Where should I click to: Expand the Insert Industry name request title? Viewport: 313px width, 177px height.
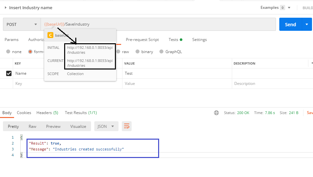pyautogui.click(x=6, y=8)
